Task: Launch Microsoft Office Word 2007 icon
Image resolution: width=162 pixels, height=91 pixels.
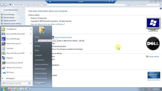Action: pyautogui.click(x=4, y=34)
